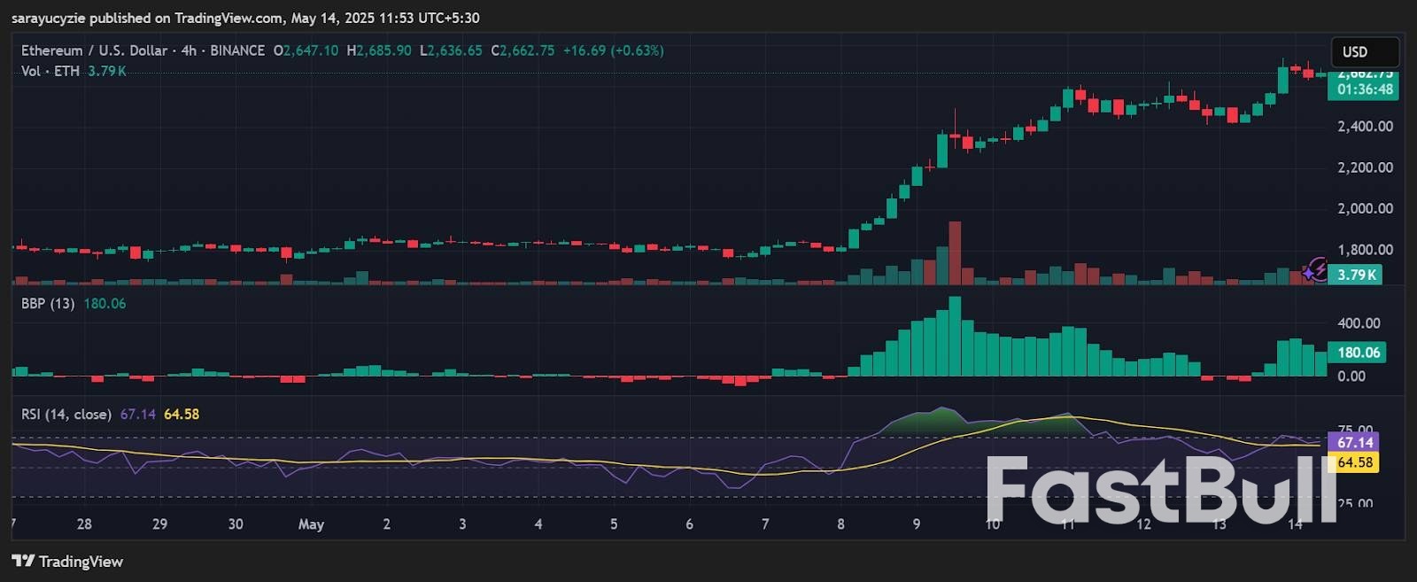Click the TradingView logo at bottom left
The width and height of the screenshot is (1417, 582).
click(x=67, y=562)
